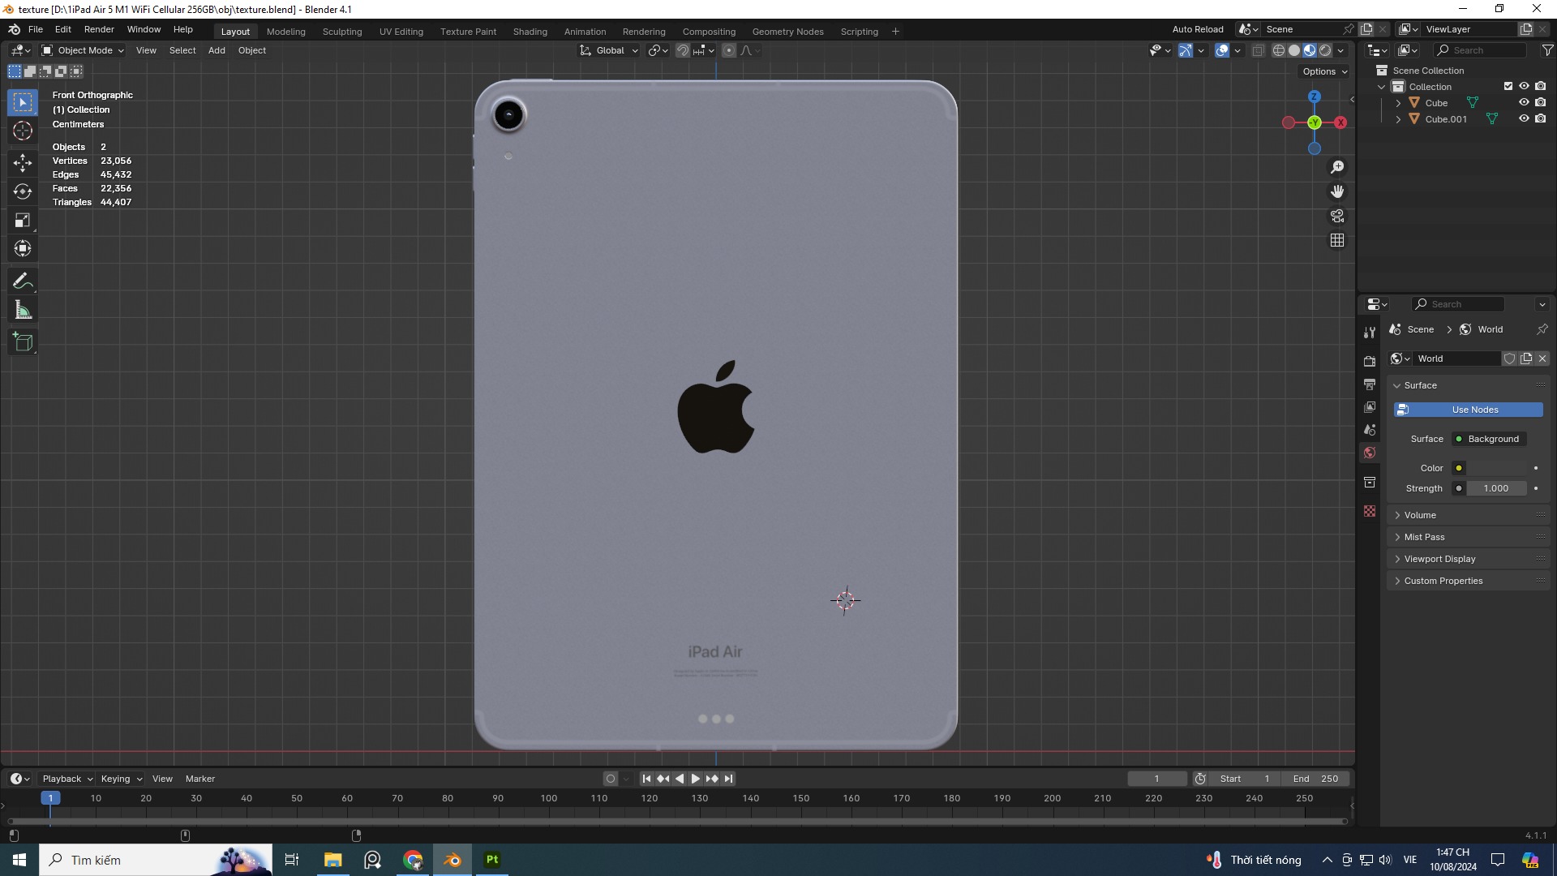Switch to rendered viewport shading
This screenshot has height=876, width=1557.
(1325, 50)
